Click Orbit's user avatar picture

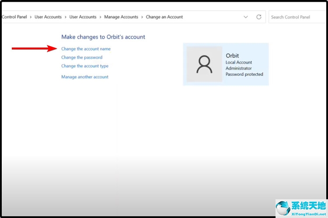click(204, 65)
